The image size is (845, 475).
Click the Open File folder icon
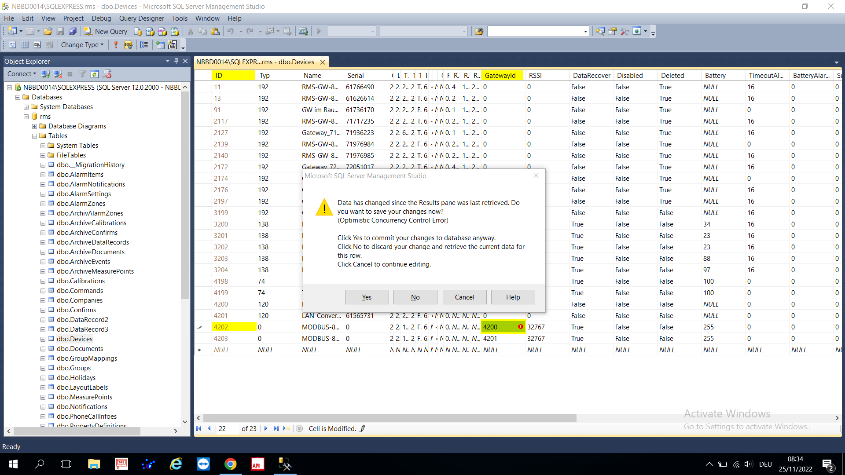click(48, 31)
